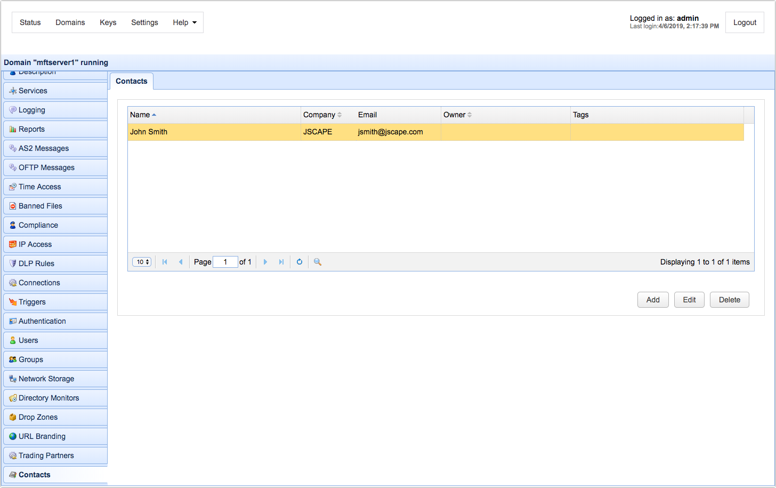Select the Contacts tab
776x488 pixels.
pos(132,81)
